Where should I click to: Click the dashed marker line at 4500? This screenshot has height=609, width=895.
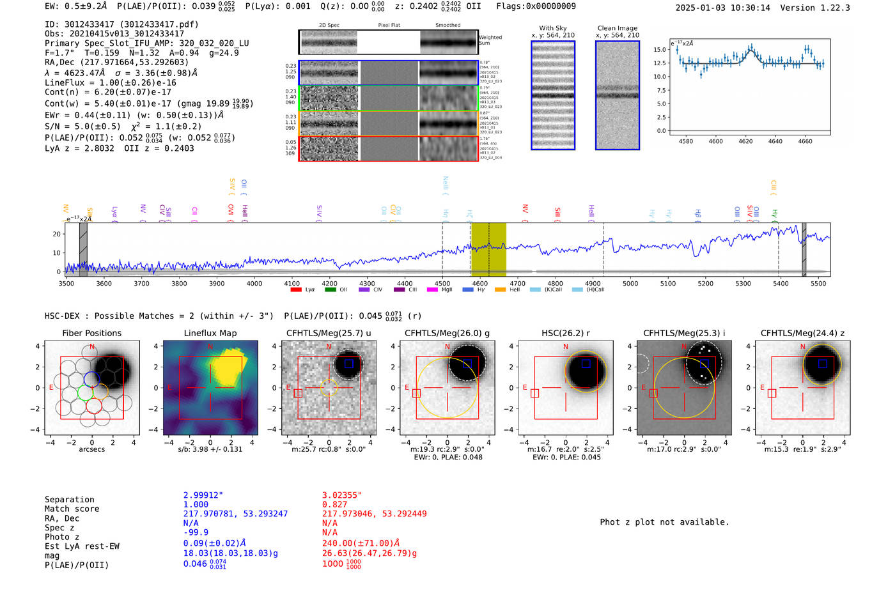pyautogui.click(x=442, y=249)
